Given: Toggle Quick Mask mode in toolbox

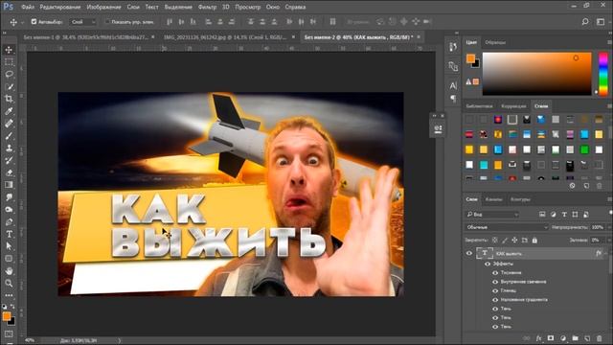Looking at the screenshot, I should click(9, 333).
